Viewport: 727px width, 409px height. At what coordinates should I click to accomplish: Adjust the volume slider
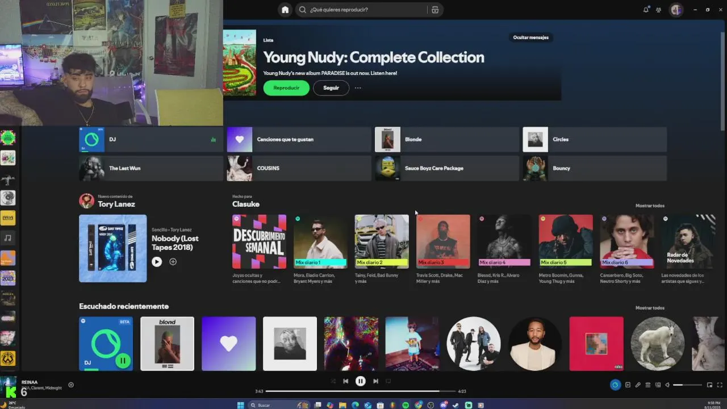[688, 385]
